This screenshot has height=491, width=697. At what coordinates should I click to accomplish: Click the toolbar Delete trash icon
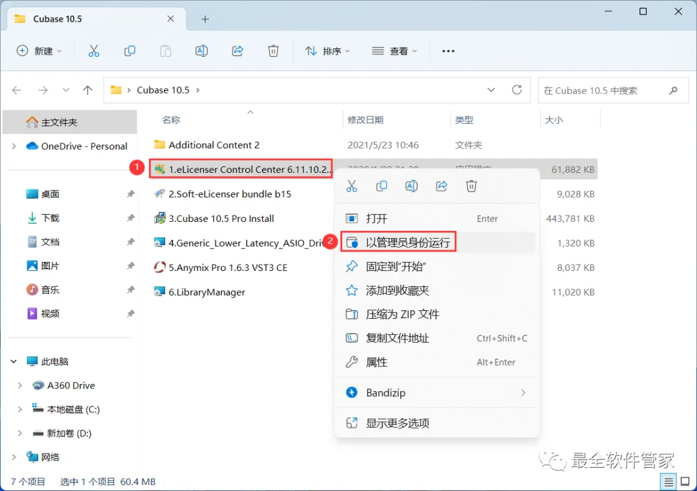point(274,51)
